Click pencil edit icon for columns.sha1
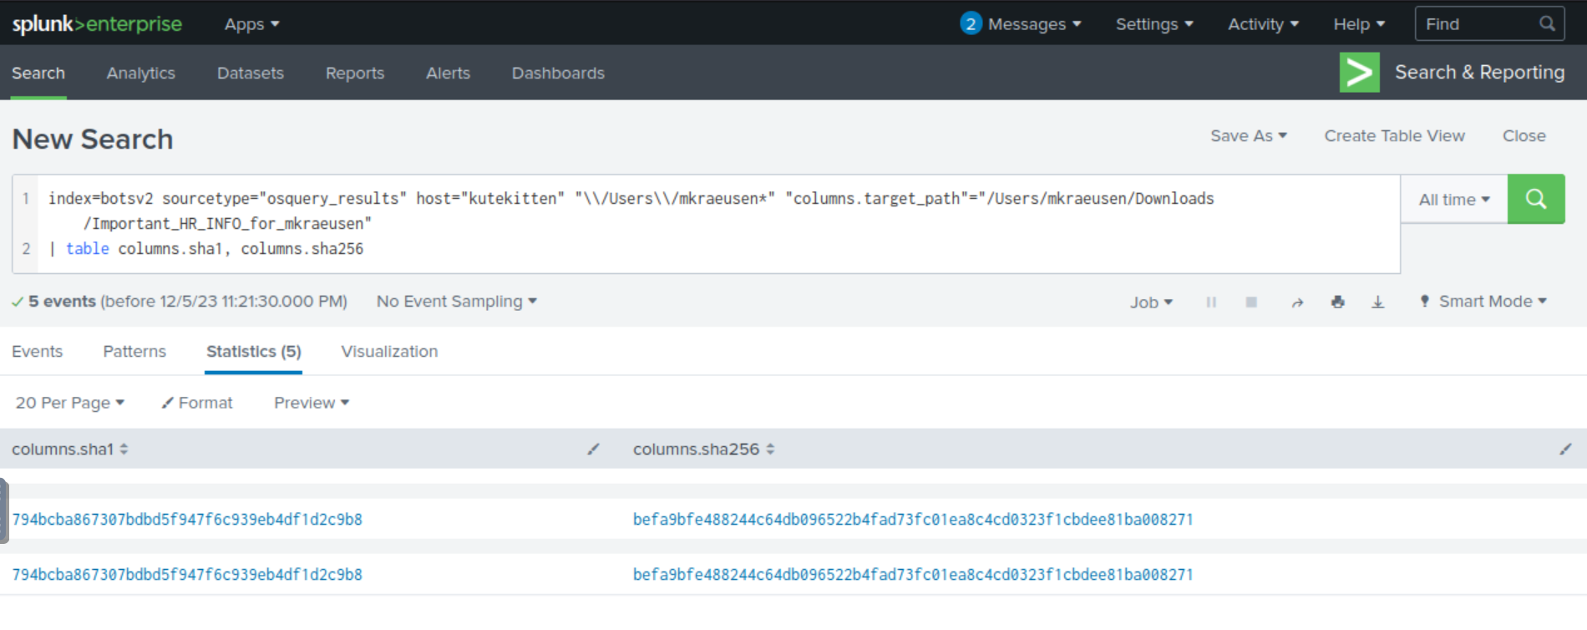 pyautogui.click(x=593, y=450)
